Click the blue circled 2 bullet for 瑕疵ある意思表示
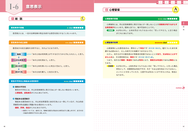Viewport: 188px width, 133px height. tap(14, 99)
